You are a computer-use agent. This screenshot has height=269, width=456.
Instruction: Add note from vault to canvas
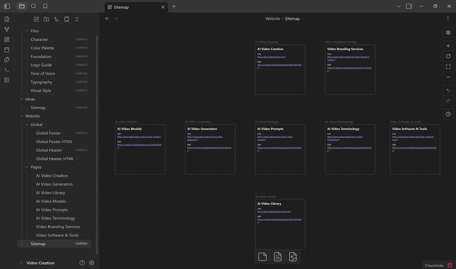pos(278,257)
